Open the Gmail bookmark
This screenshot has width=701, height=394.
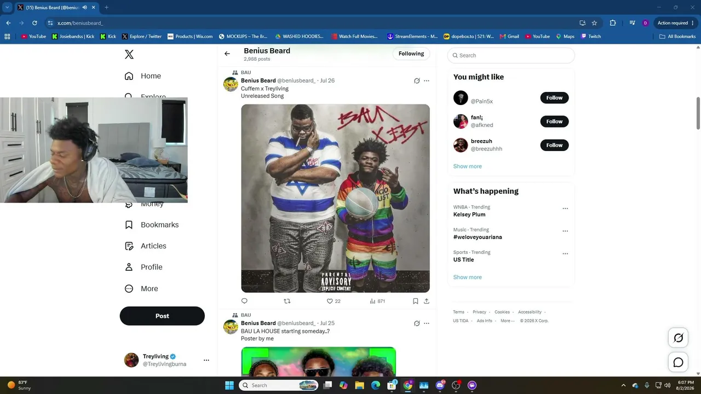(509, 37)
